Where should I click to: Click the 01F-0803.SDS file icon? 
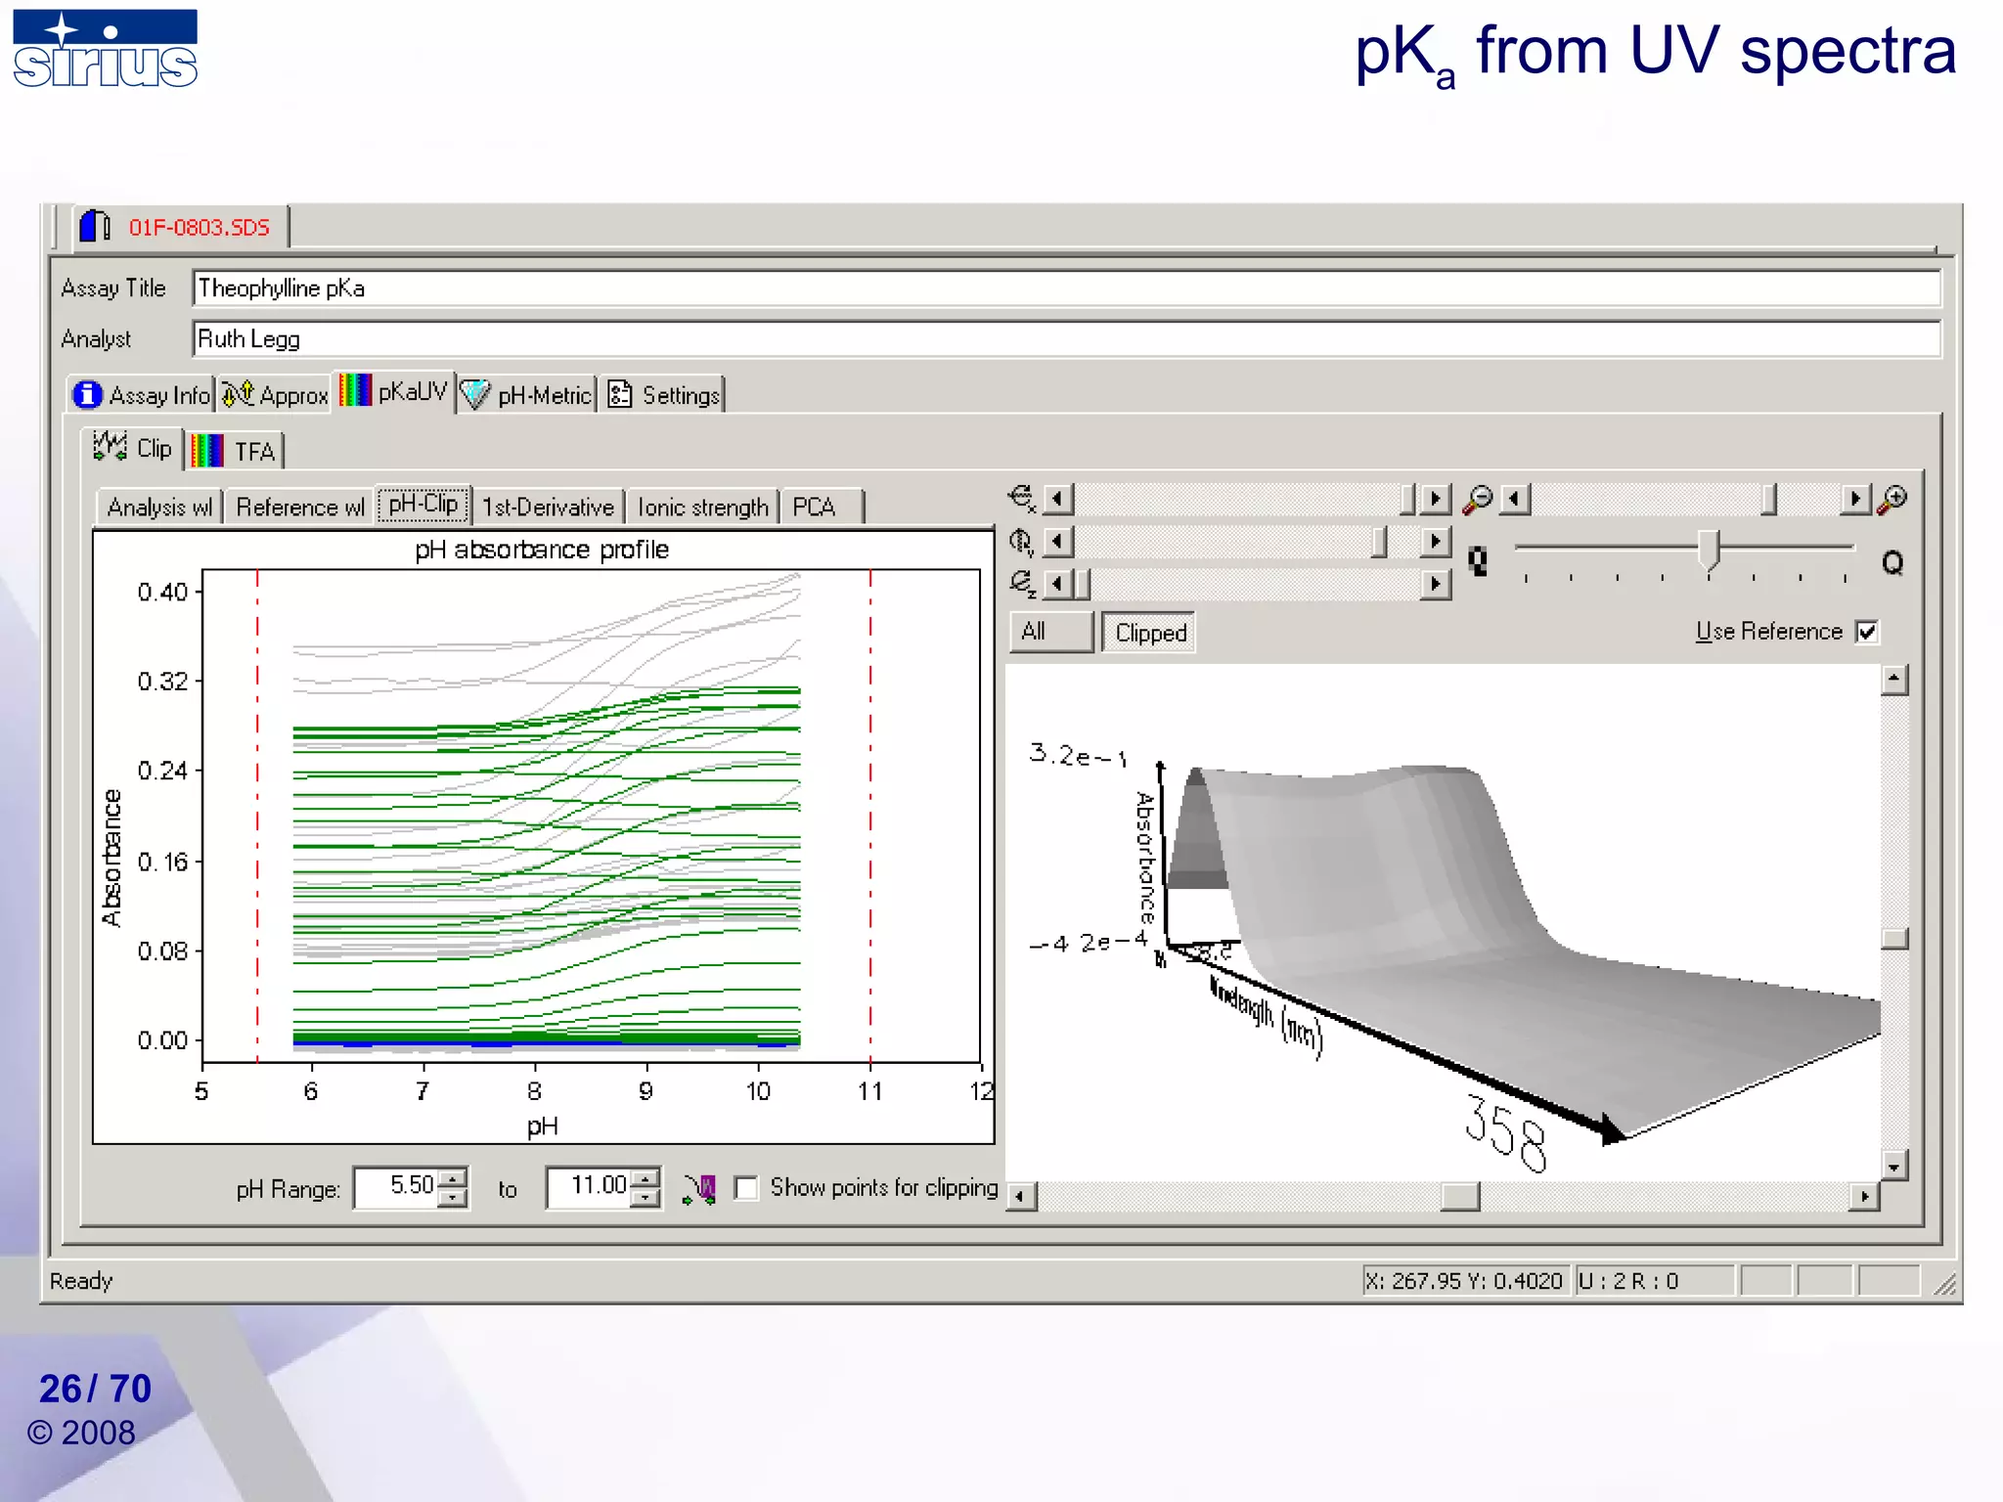95,226
